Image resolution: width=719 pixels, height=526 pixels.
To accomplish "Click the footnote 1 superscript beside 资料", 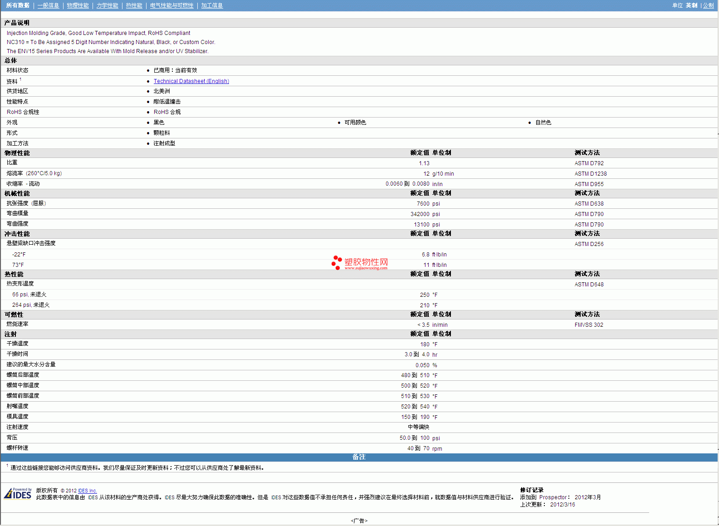I will point(20,79).
